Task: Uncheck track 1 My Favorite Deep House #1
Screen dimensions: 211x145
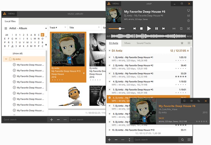Action: tap(110, 57)
